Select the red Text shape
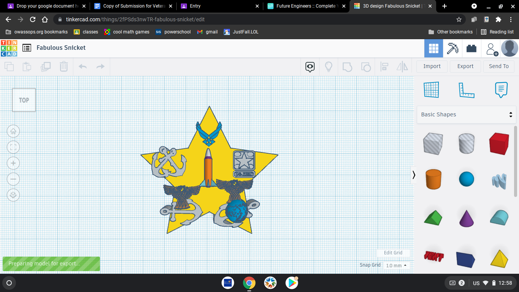The height and width of the screenshot is (292, 519). (x=434, y=256)
